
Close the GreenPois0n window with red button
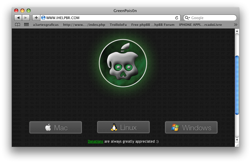(16, 11)
